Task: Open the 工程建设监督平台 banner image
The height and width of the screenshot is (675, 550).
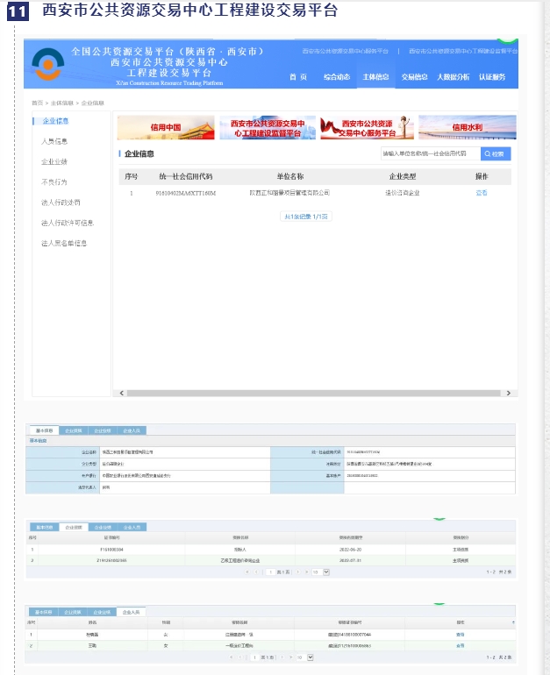Action: 268,127
